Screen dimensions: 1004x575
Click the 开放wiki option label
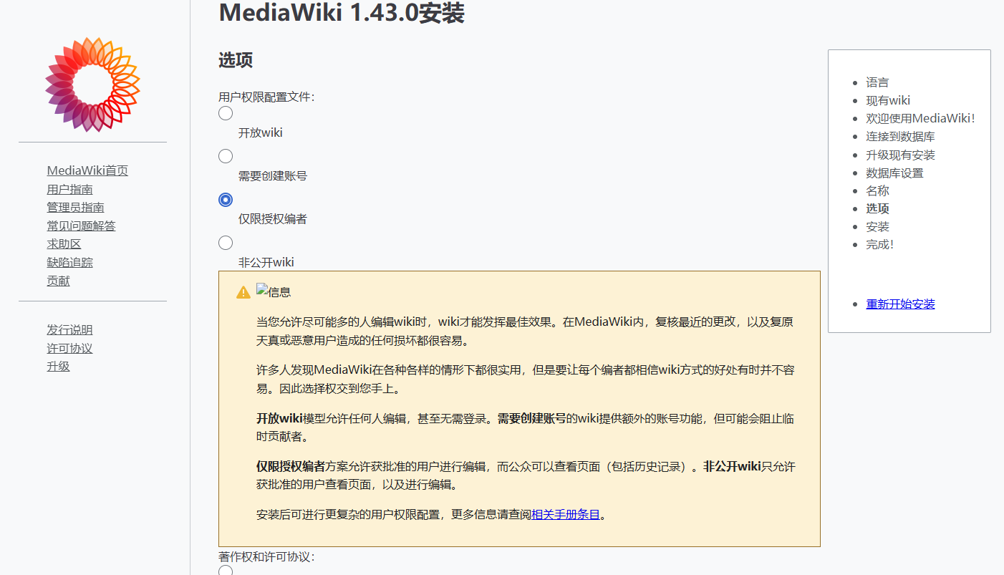(260, 132)
